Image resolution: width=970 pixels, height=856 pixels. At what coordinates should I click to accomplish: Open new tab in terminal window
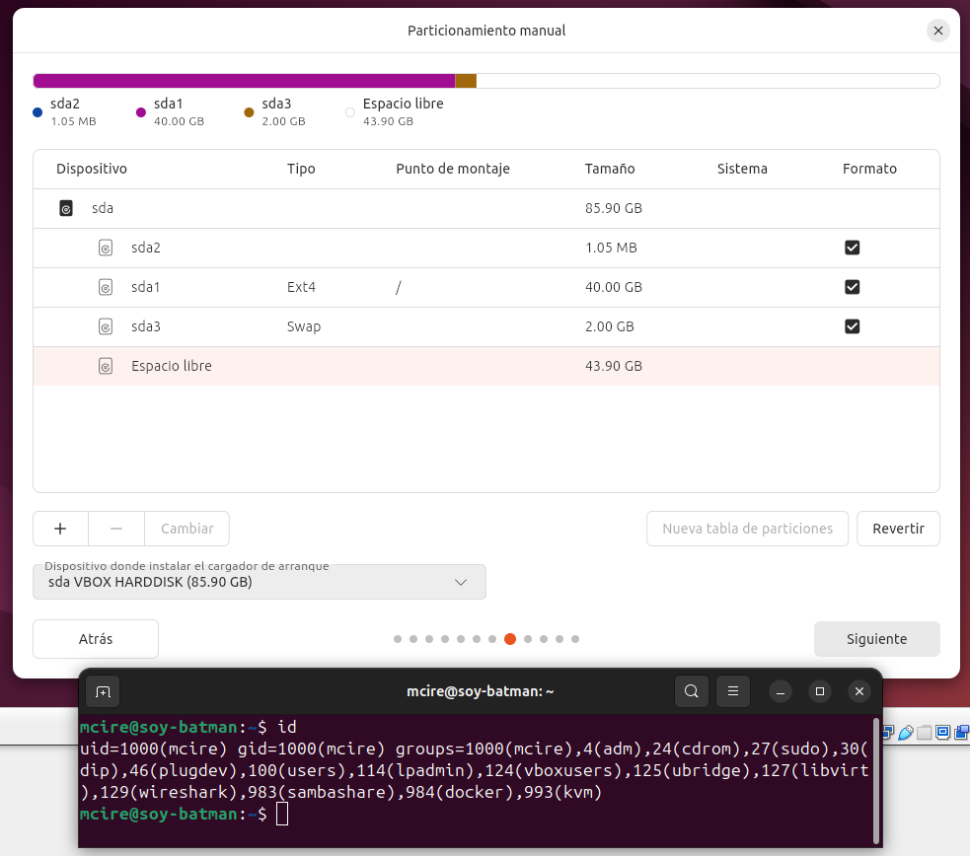(103, 691)
